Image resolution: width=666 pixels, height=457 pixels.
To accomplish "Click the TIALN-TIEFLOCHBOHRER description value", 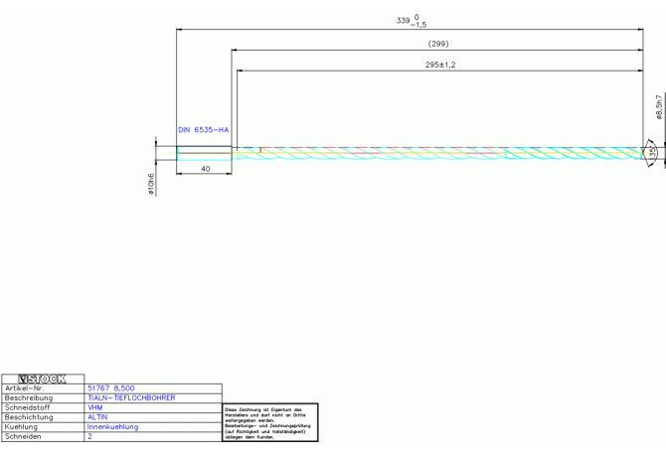I will coord(131,397).
